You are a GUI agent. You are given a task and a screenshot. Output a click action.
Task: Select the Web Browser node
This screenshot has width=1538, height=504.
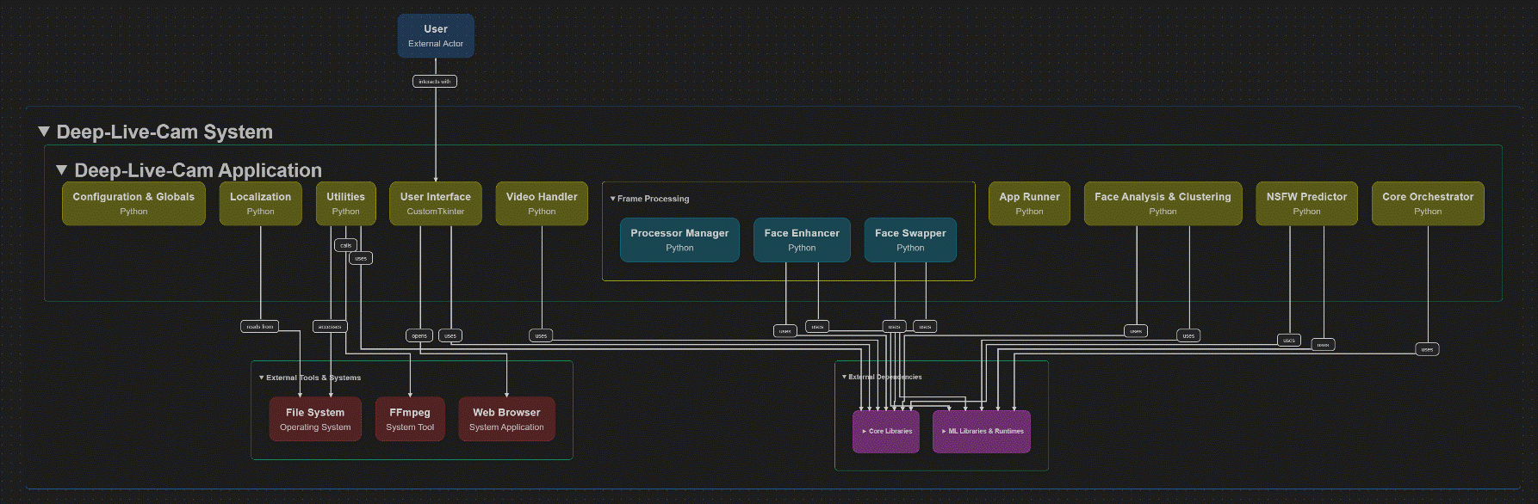(506, 419)
